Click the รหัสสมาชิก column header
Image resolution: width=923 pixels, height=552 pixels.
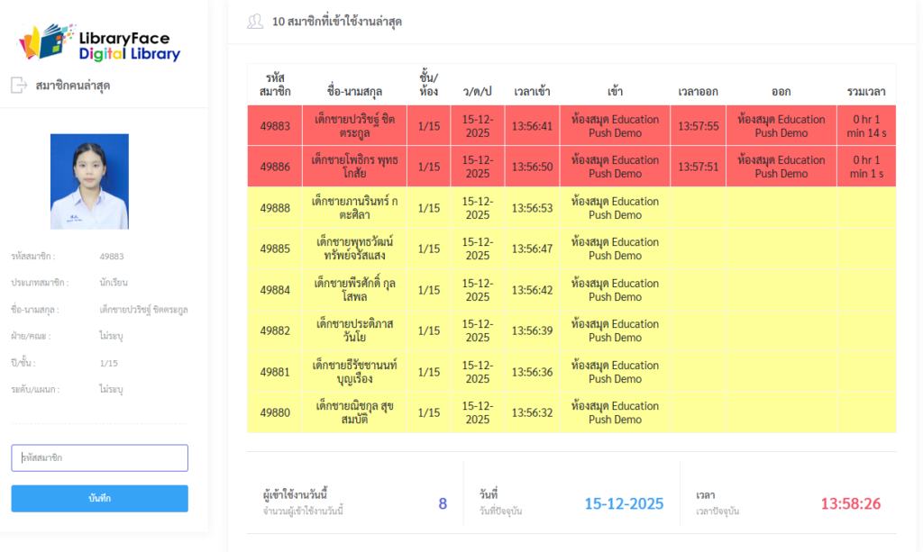pos(275,85)
